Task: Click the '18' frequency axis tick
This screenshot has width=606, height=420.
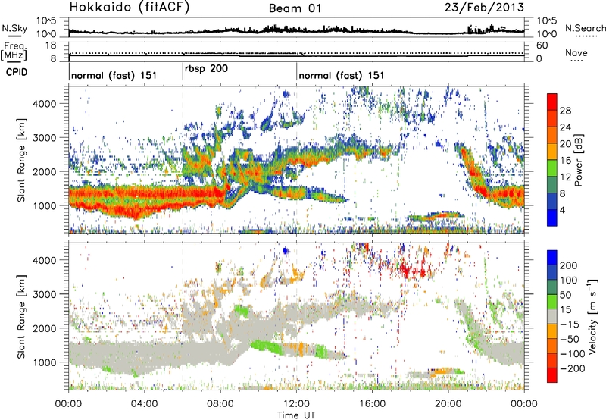Action: pos(51,45)
